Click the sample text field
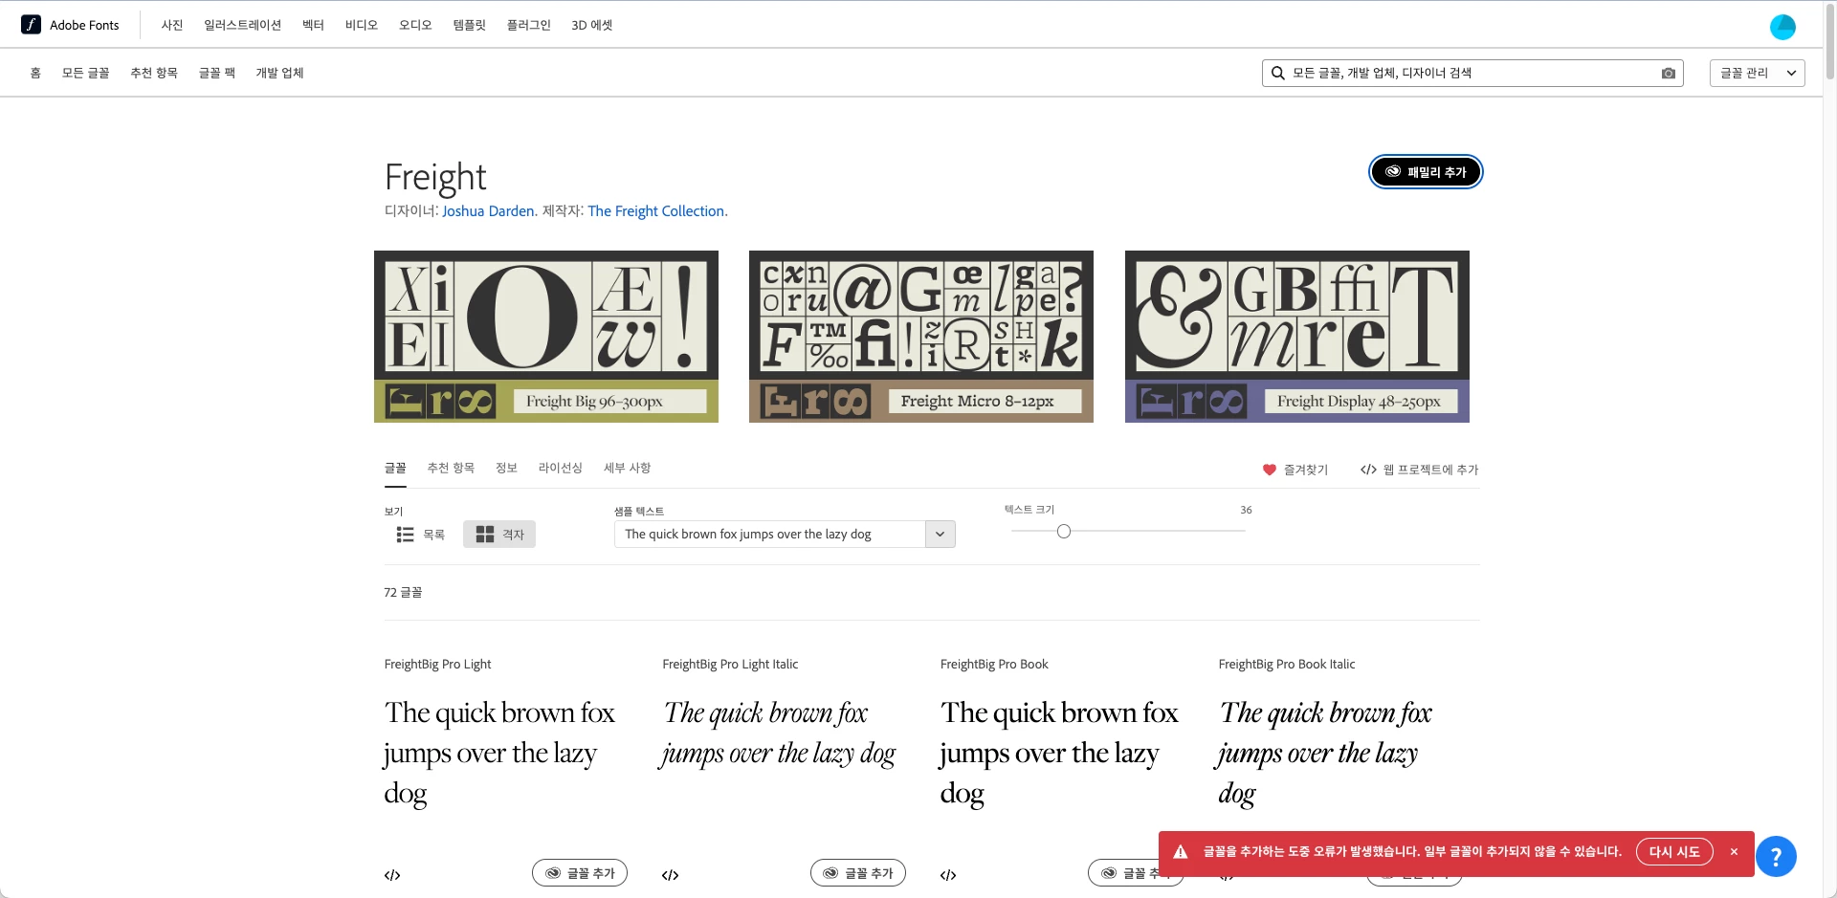Screen dimensions: 1837x898 [770, 535]
